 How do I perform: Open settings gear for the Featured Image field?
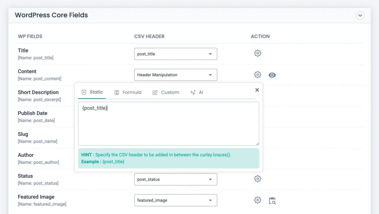[x=258, y=200]
